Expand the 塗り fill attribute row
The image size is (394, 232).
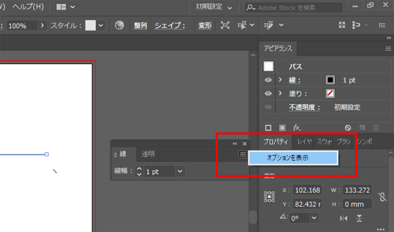coord(281,93)
